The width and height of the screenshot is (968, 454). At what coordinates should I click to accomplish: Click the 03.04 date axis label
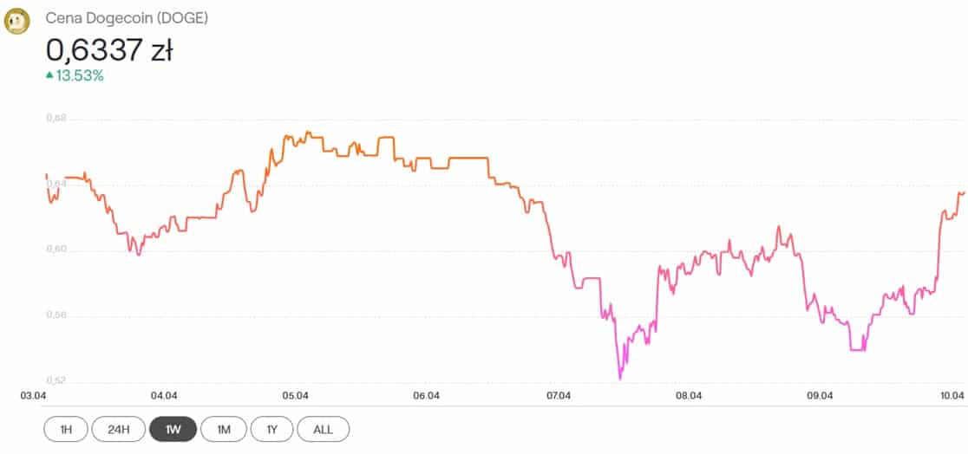[34, 395]
